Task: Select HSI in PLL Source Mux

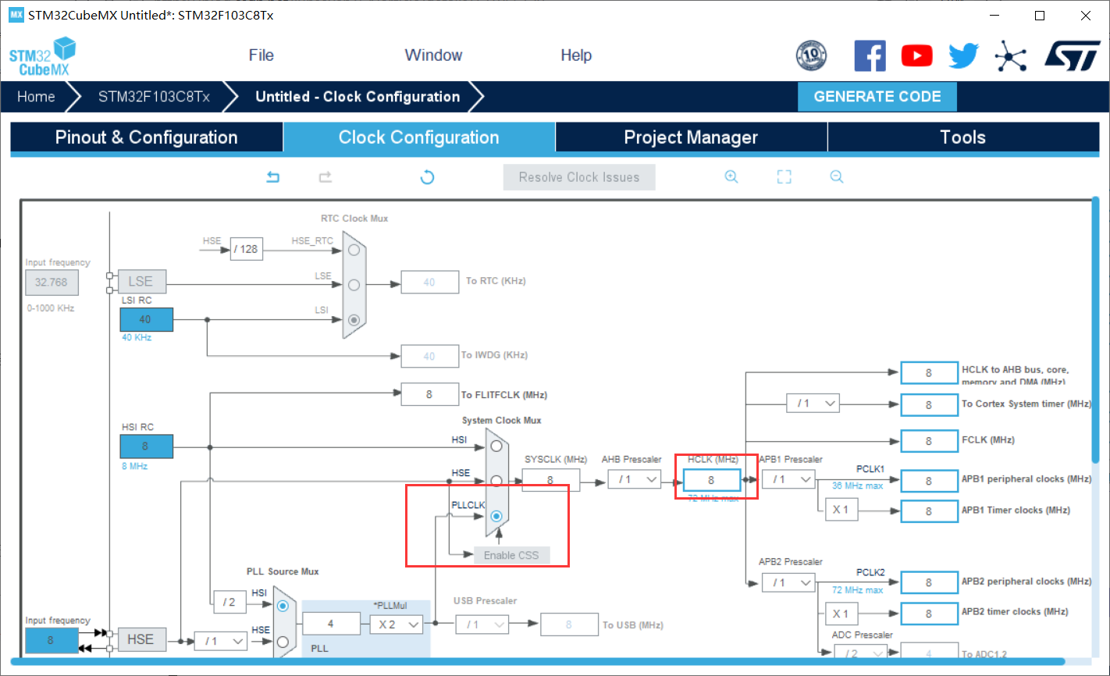Action: tap(283, 606)
